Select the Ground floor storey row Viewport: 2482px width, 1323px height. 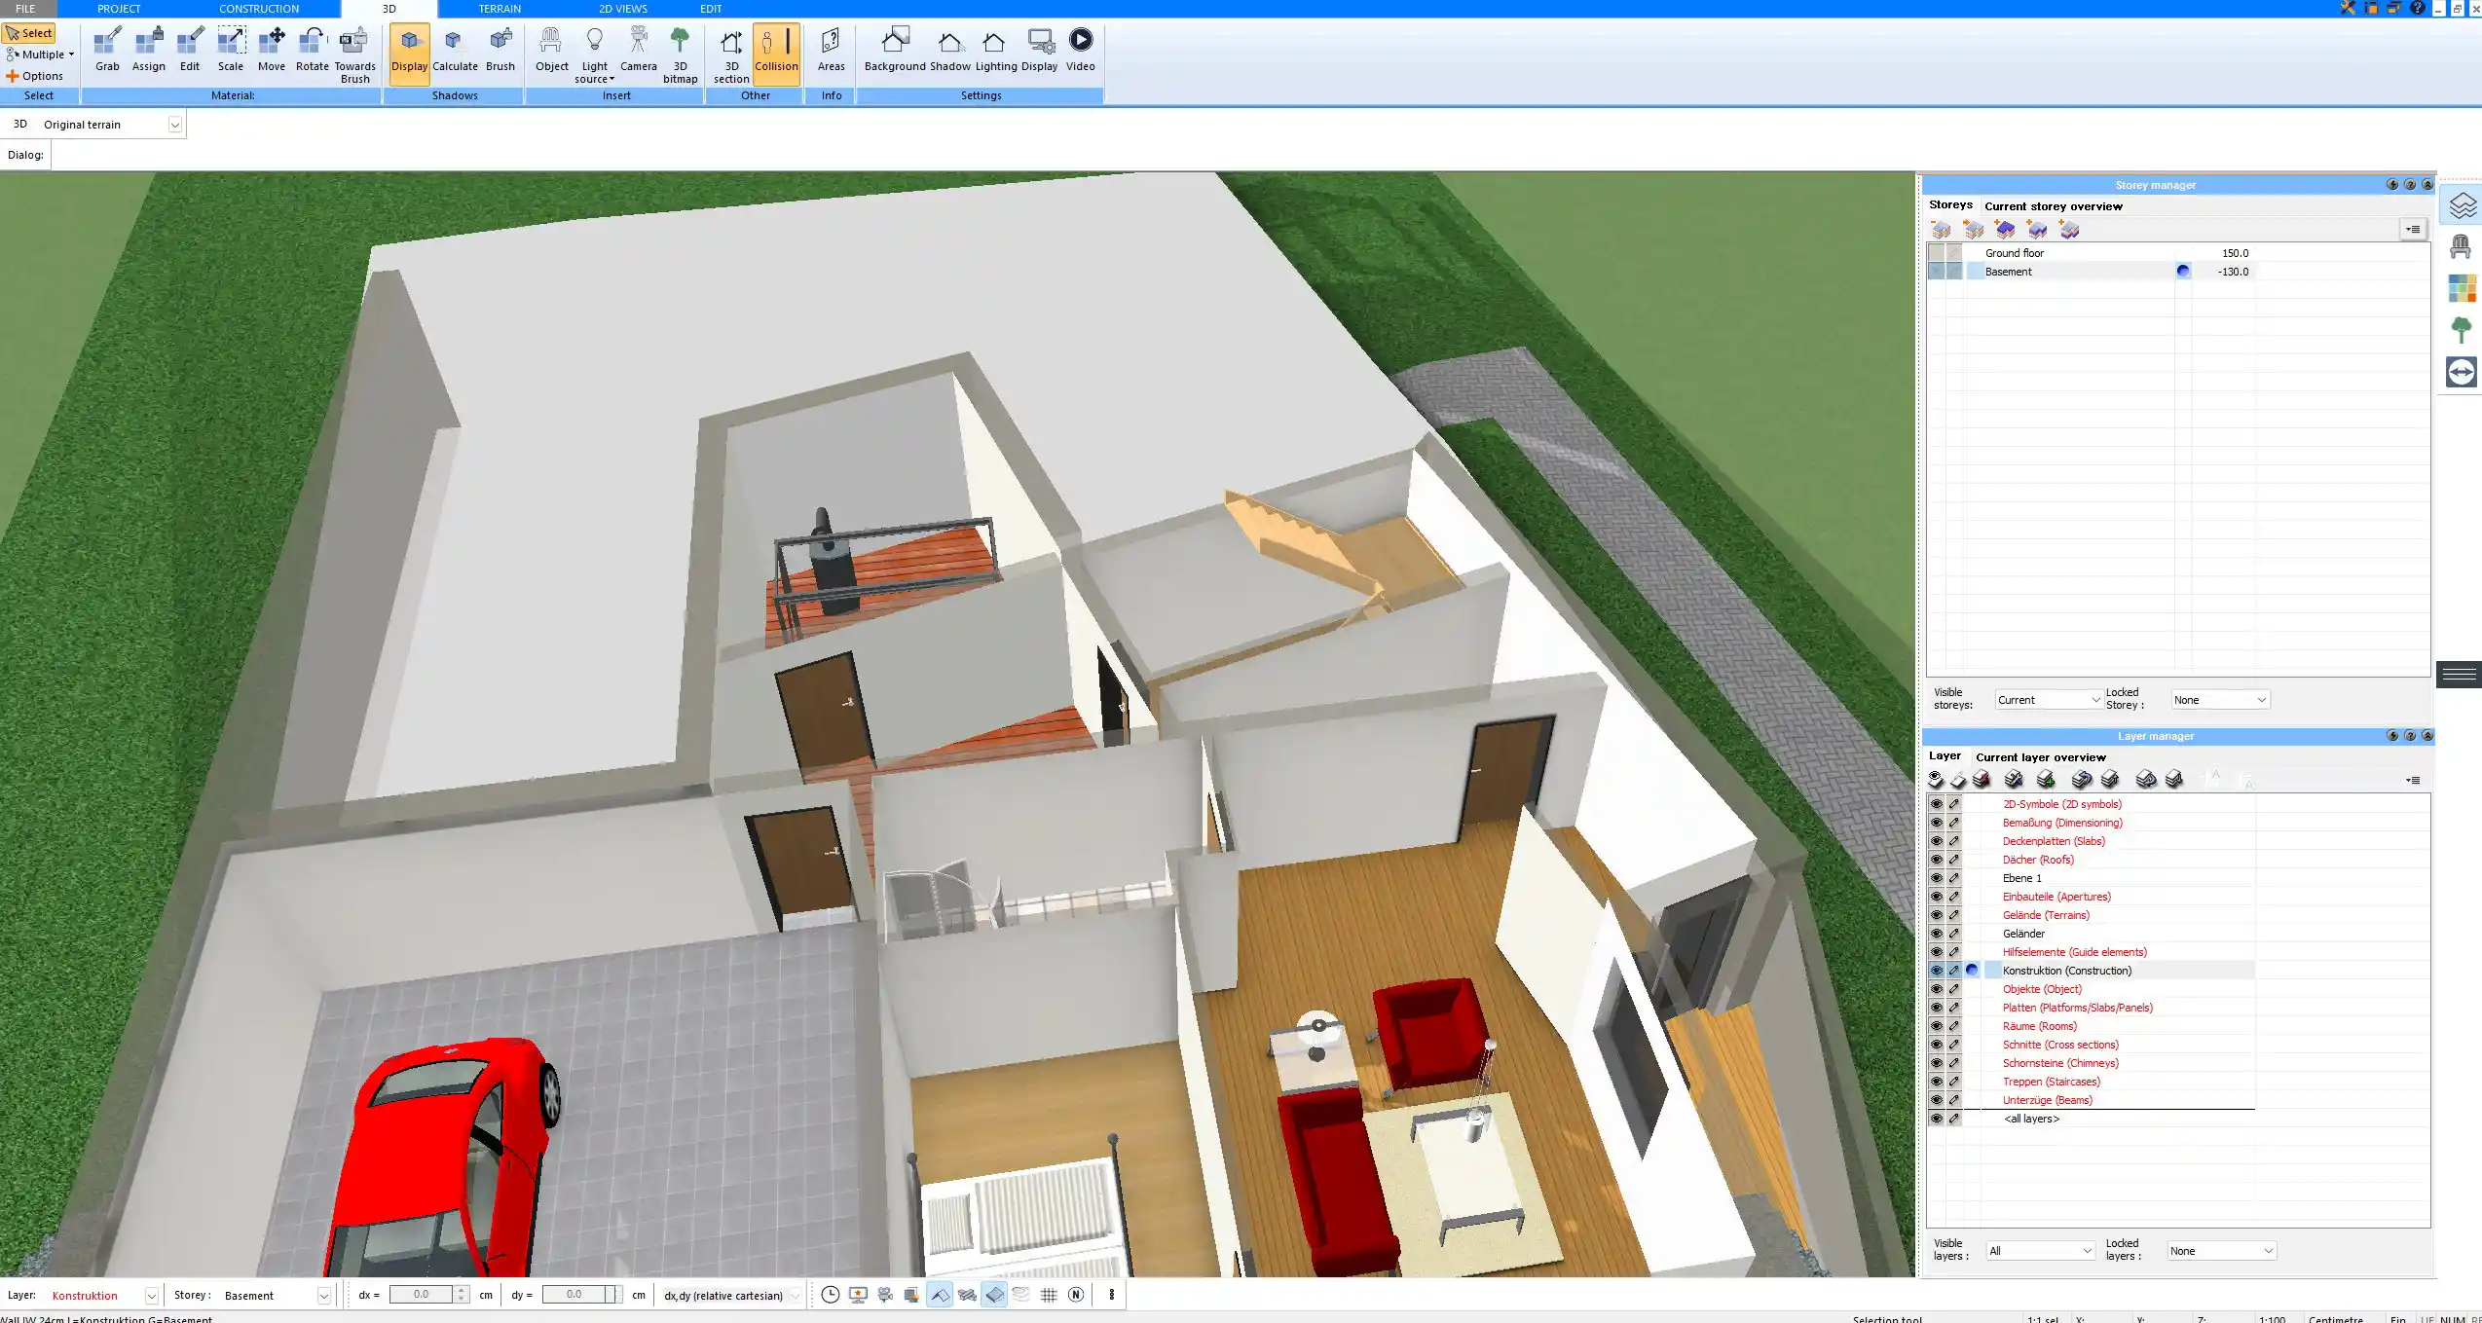(2090, 253)
